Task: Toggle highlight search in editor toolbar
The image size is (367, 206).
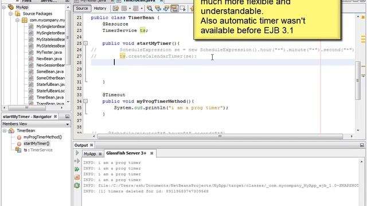Action: pyautogui.click(x=174, y=9)
